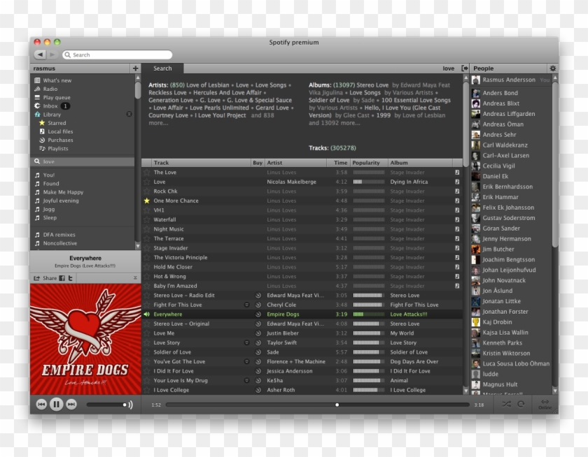Open dropdown for Love Story track
This screenshot has height=457, width=588.
[246, 342]
